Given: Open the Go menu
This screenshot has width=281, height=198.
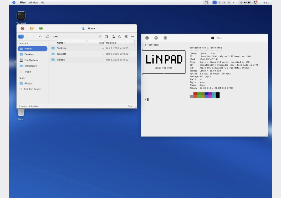Looking at the screenshot, I should [x=43, y=2].
